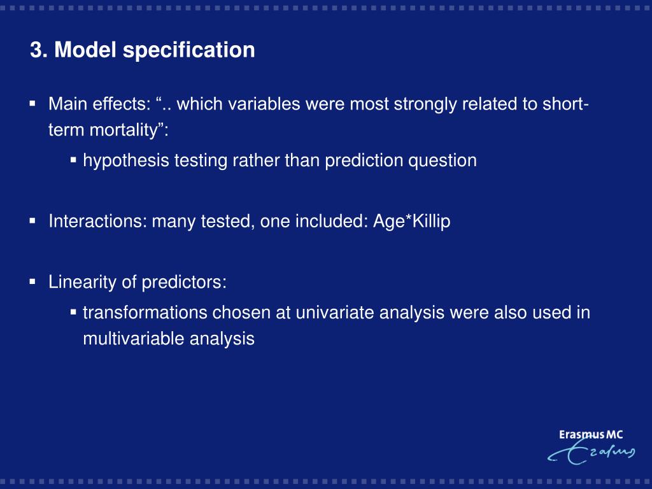652x489 pixels.
Task: Click the word 'Interactions:'
Action: (97, 221)
